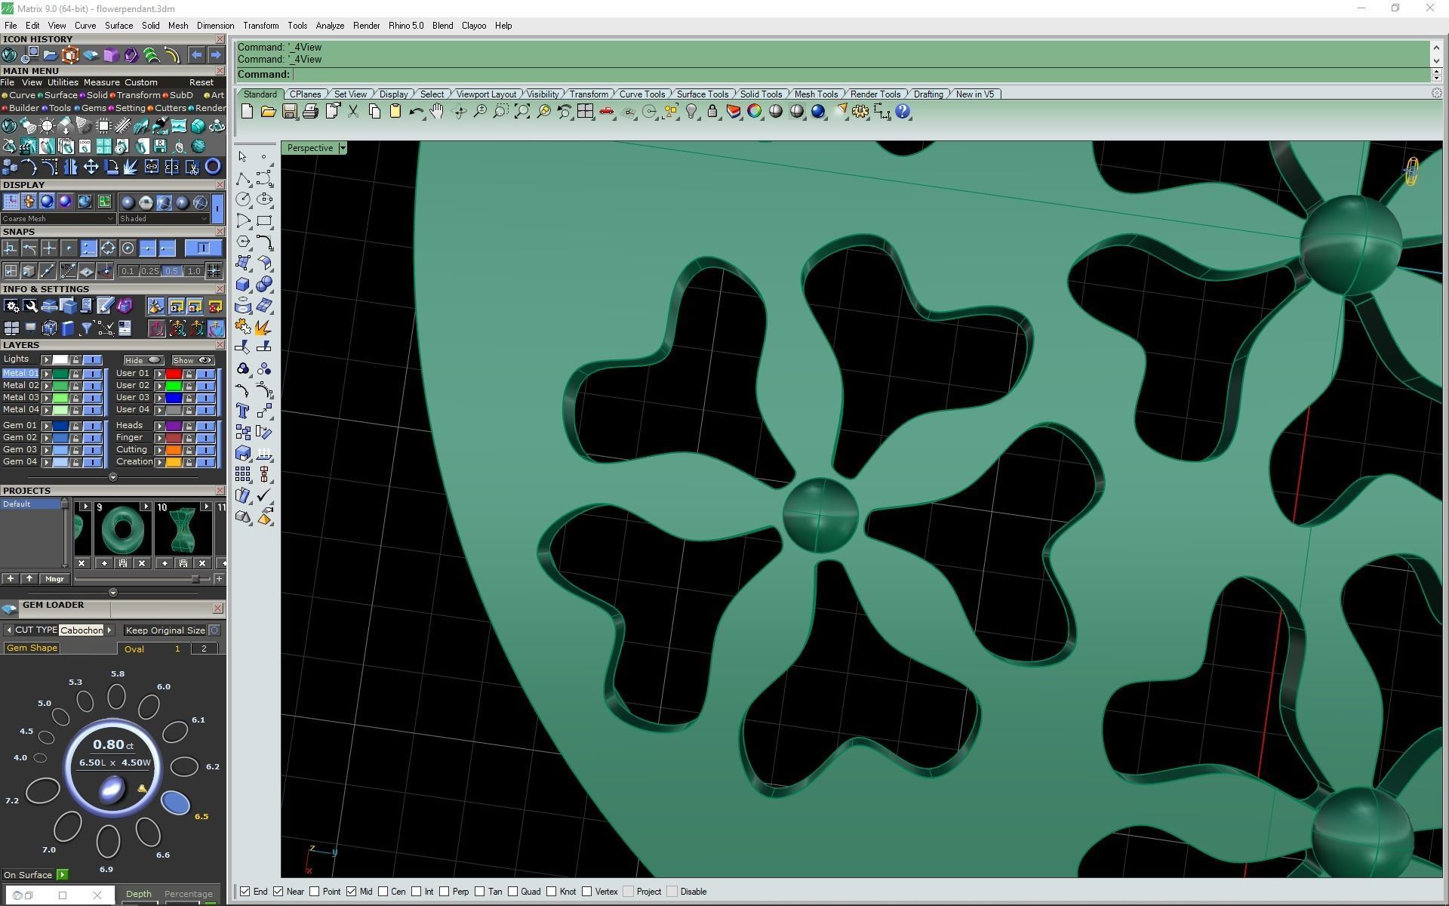Click the Hide button in Layers

pos(143,361)
